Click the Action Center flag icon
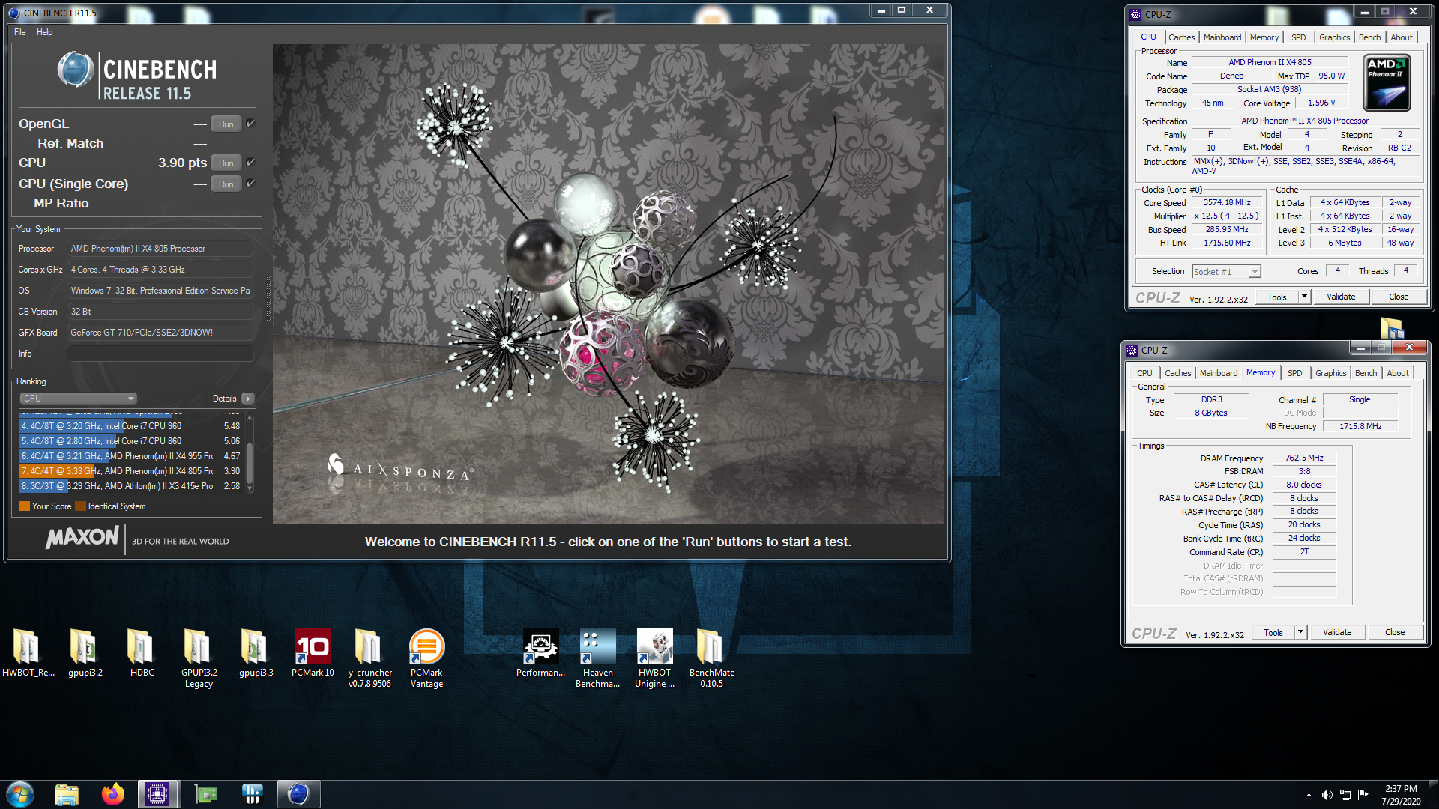The image size is (1439, 809). click(1363, 795)
